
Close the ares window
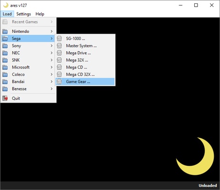pos(211,5)
